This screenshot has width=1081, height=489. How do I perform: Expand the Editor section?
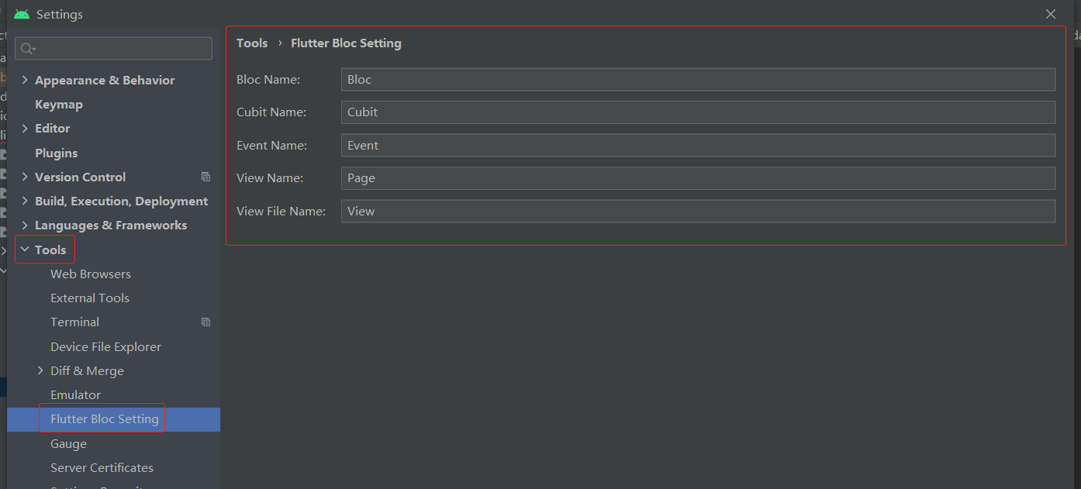(25, 128)
